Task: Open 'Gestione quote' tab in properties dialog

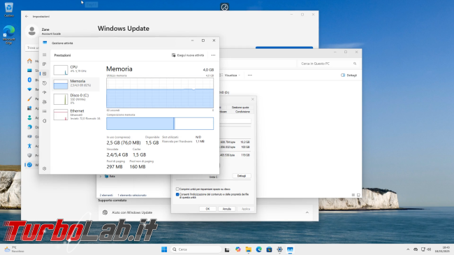Action: pyautogui.click(x=240, y=107)
